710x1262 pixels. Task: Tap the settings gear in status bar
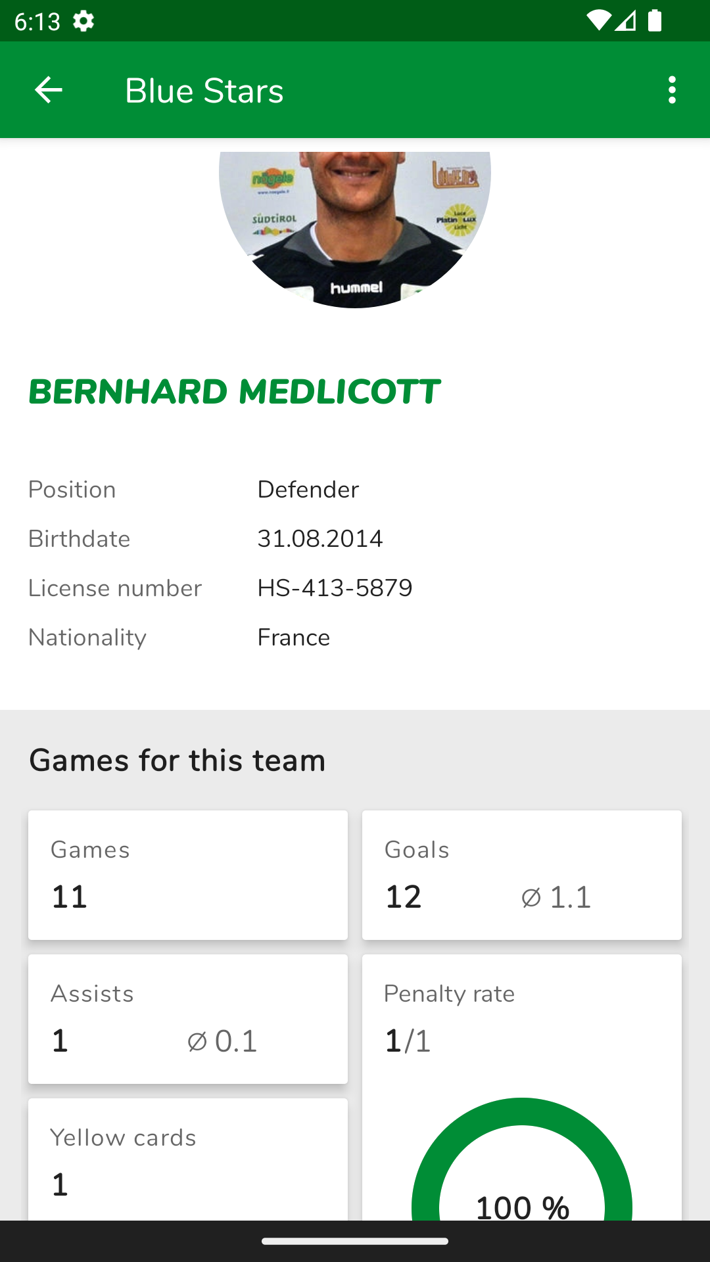tap(83, 21)
